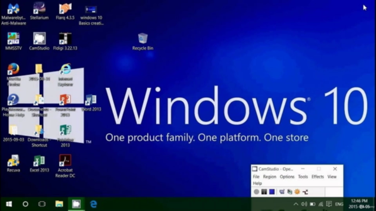The image size is (376, 211).
Task: Select the Flarq 4.3.5 desktop icon
Action: click(x=65, y=11)
